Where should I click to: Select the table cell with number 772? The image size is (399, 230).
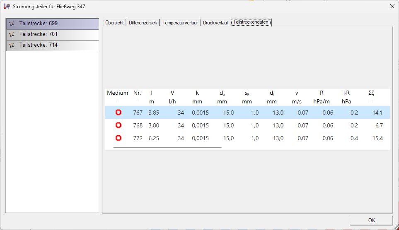(x=138, y=138)
